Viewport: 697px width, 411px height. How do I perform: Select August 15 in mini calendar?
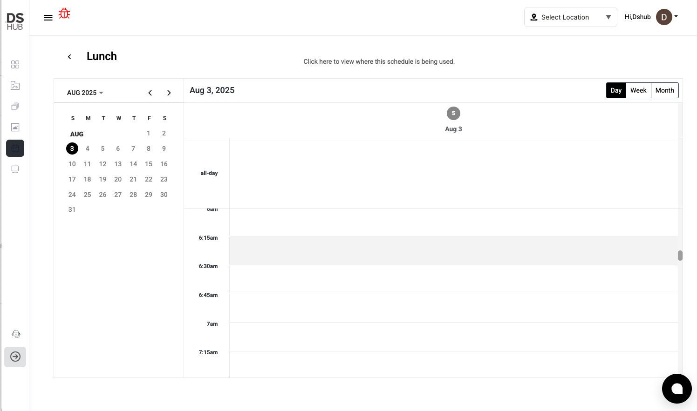pyautogui.click(x=149, y=164)
